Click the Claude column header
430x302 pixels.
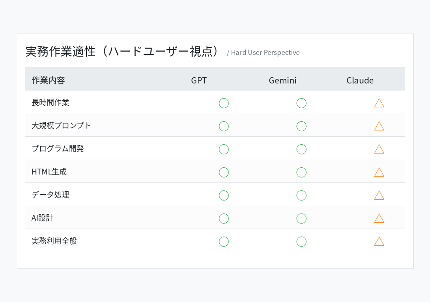360,80
